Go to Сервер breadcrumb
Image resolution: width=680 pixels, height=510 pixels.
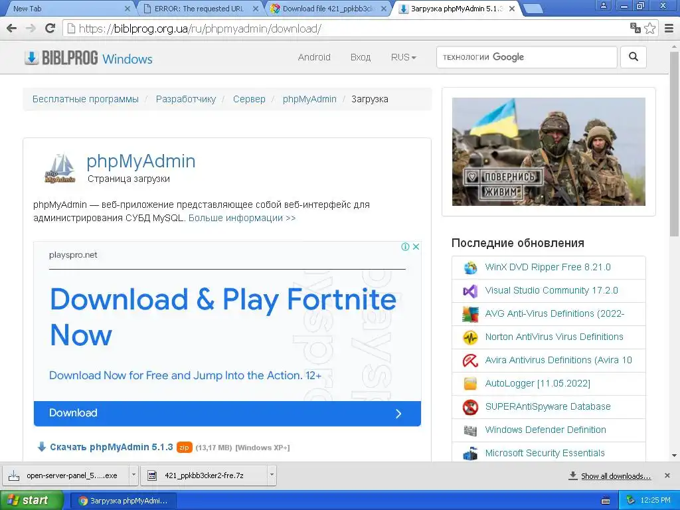click(x=249, y=99)
